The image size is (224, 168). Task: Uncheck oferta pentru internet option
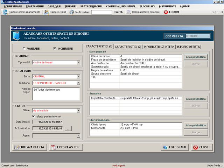click(34, 116)
